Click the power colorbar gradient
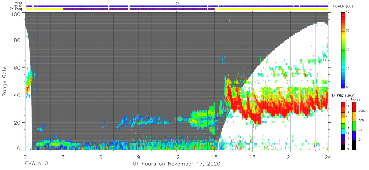Screen dimensions: 369x170 (x=343, y=50)
